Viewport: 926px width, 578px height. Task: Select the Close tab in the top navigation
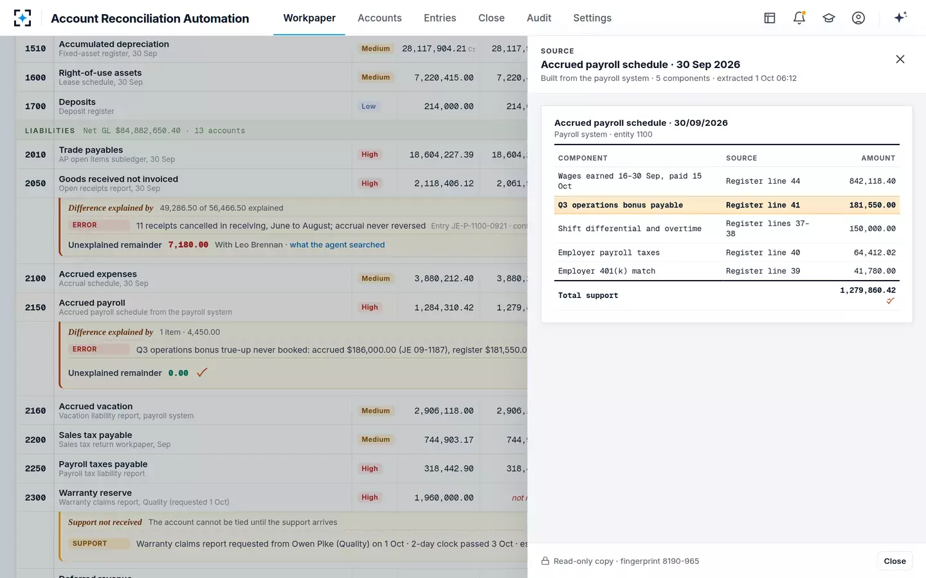tap(491, 18)
